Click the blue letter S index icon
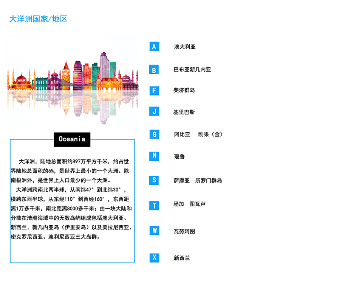The height and width of the screenshot is (299, 359). coord(154,180)
